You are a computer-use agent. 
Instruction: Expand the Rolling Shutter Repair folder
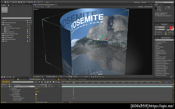[2, 39]
